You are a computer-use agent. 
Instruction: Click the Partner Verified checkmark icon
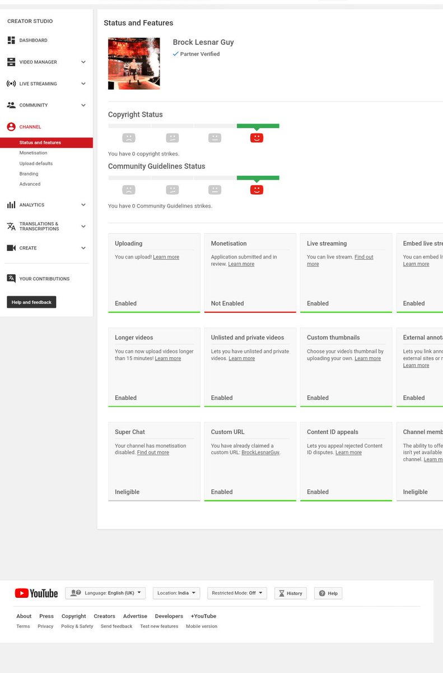pyautogui.click(x=176, y=54)
